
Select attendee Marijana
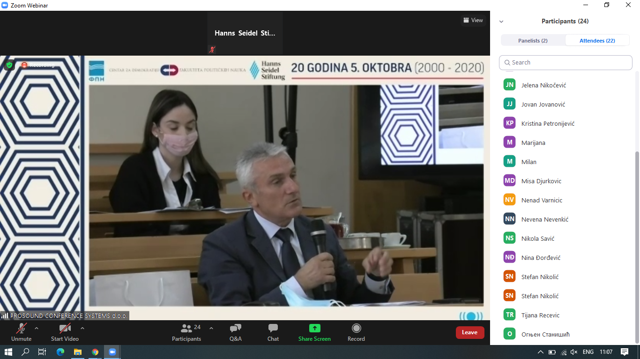[566, 142]
